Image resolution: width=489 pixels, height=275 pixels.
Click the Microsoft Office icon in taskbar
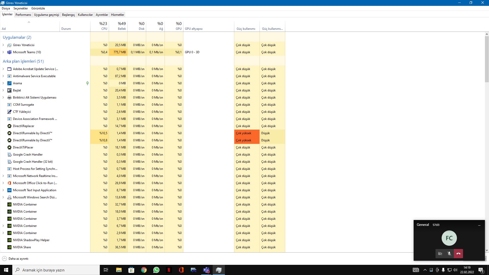click(x=182, y=270)
